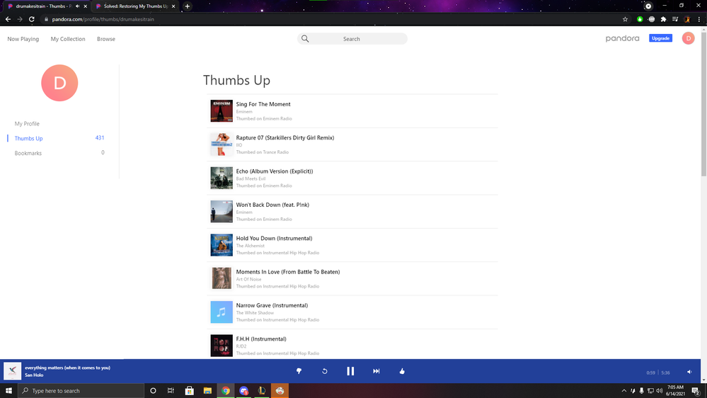Image resolution: width=707 pixels, height=398 pixels.
Task: Open My Collection
Action: coord(68,39)
